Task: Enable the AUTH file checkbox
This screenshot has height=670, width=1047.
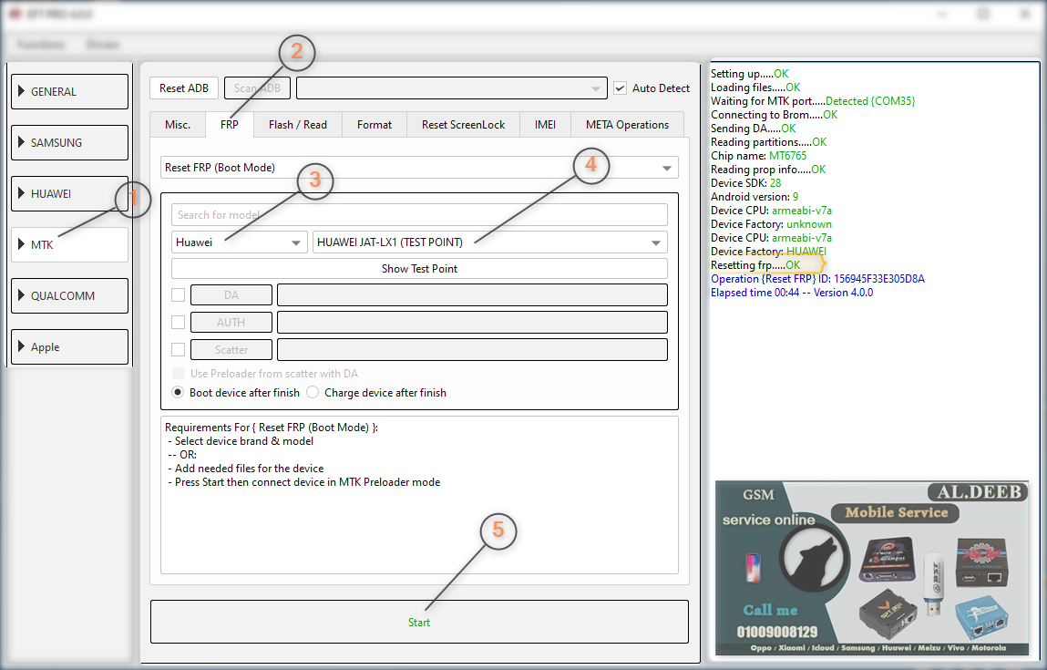Action: [179, 322]
